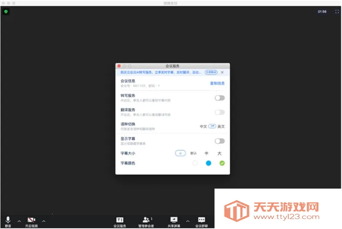This screenshot has width=342, height=229.
Task: Click the blue banner promotion text
Action: tap(161, 72)
